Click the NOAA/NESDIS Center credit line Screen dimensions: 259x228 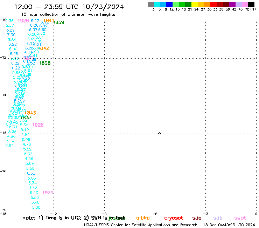coord(141,225)
